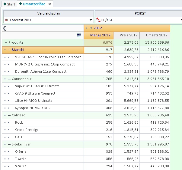
Task: Click Synapse price value 3.026,30
Action: tap(126, 108)
